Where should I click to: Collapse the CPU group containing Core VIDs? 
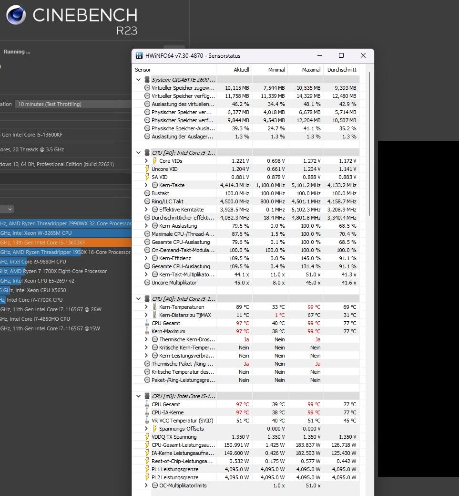pos(138,153)
